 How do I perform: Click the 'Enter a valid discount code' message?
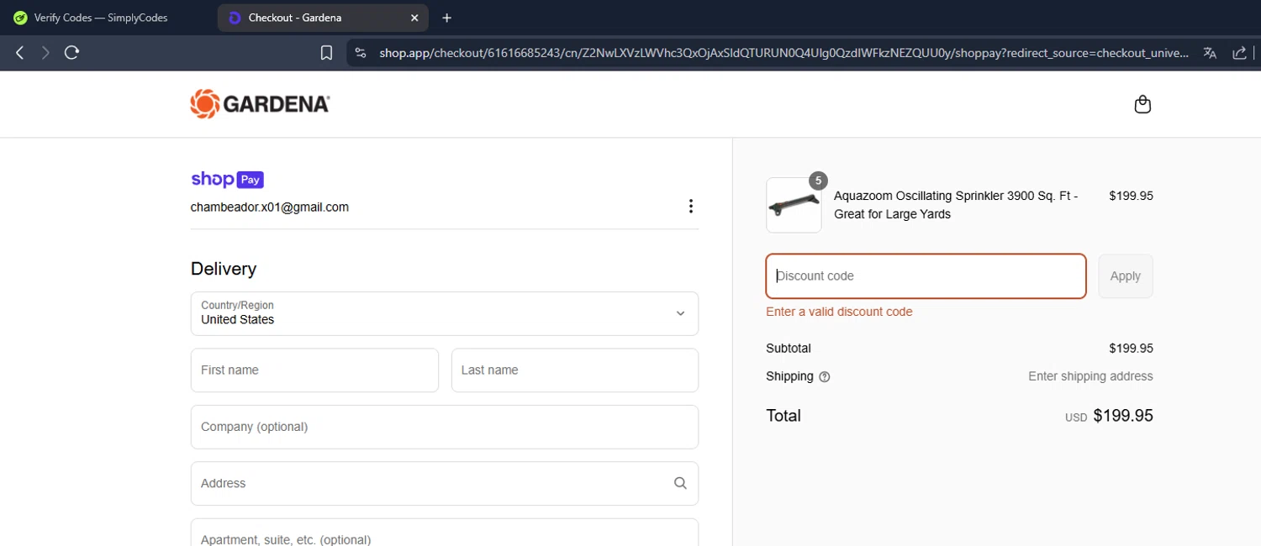839,312
